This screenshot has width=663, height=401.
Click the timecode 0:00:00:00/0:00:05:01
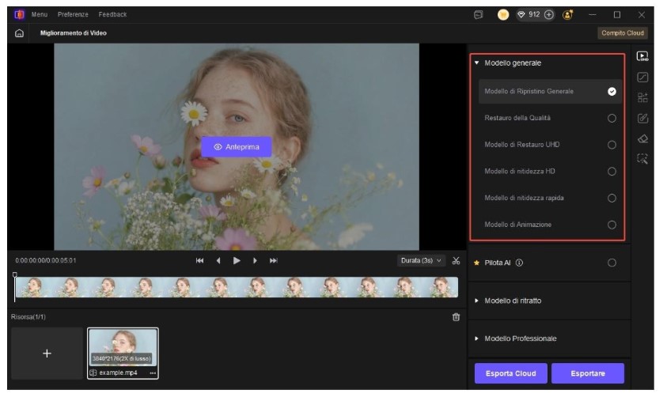click(46, 261)
